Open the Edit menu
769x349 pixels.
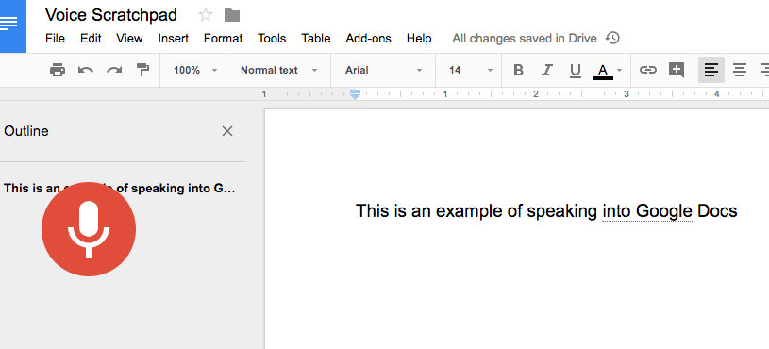pos(91,39)
